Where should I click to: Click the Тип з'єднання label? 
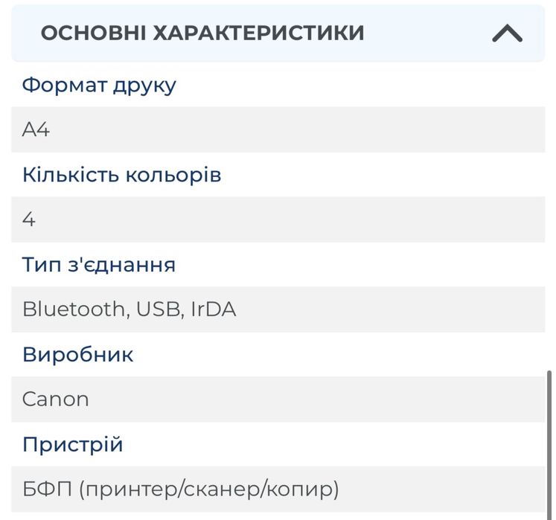point(99,265)
